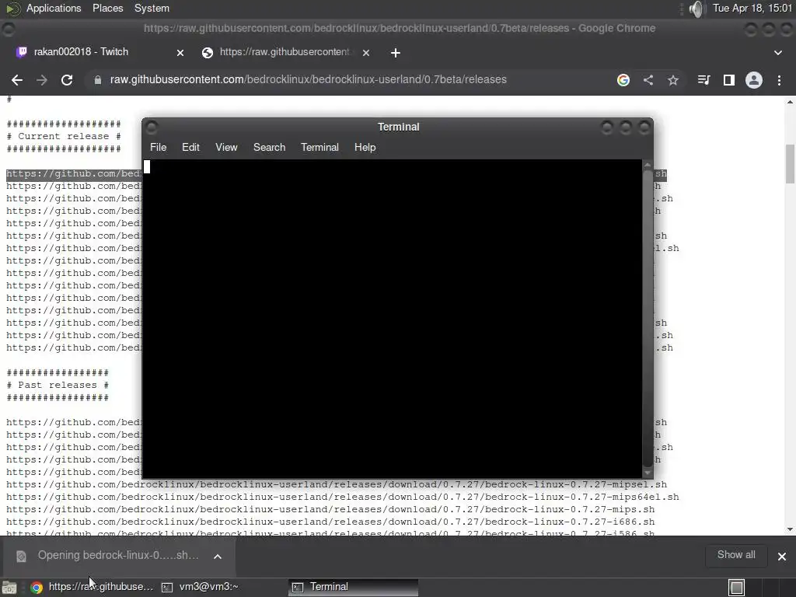
Task: Click the 0.7.27-mips.sh release URL text
Action: pos(330,509)
